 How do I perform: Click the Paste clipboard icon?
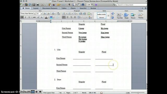pos(50,5)
